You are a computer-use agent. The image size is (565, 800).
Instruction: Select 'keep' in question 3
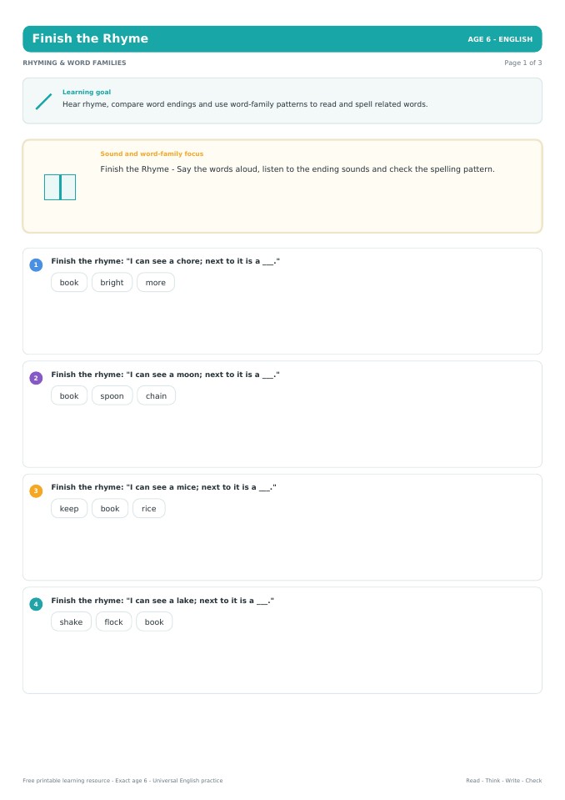coord(69,509)
